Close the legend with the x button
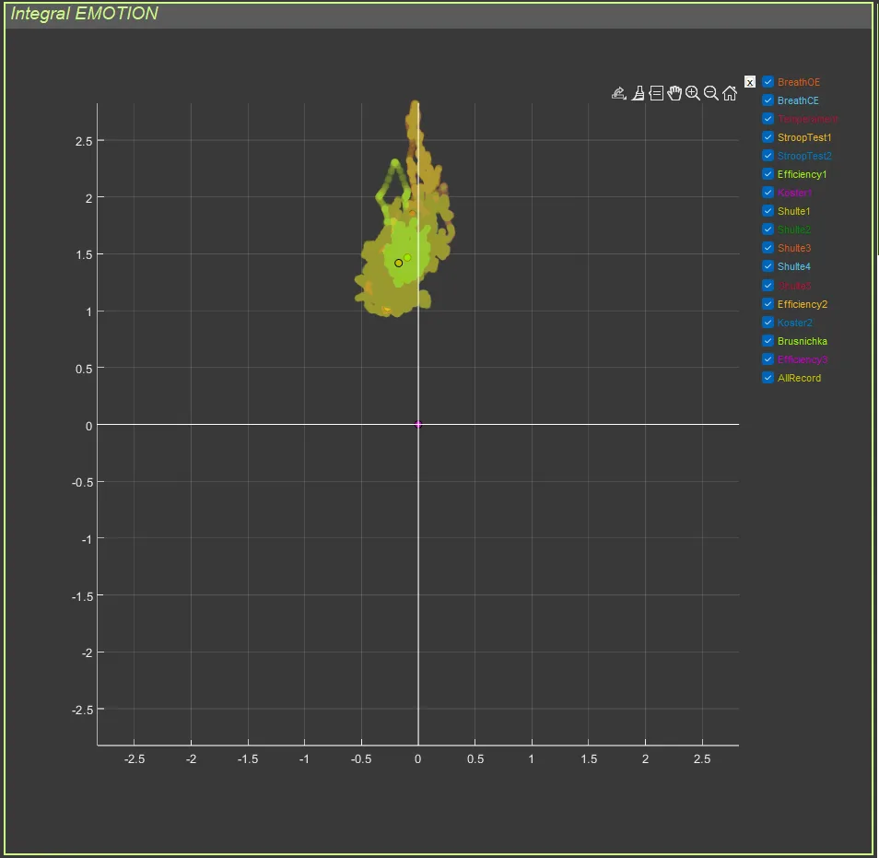The height and width of the screenshot is (858, 879). tap(750, 82)
